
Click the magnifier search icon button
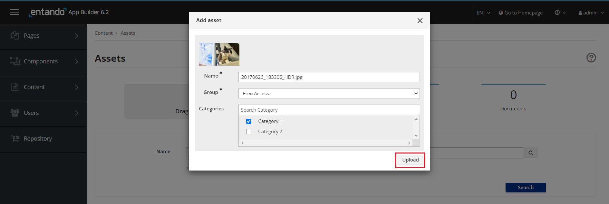[x=531, y=153]
